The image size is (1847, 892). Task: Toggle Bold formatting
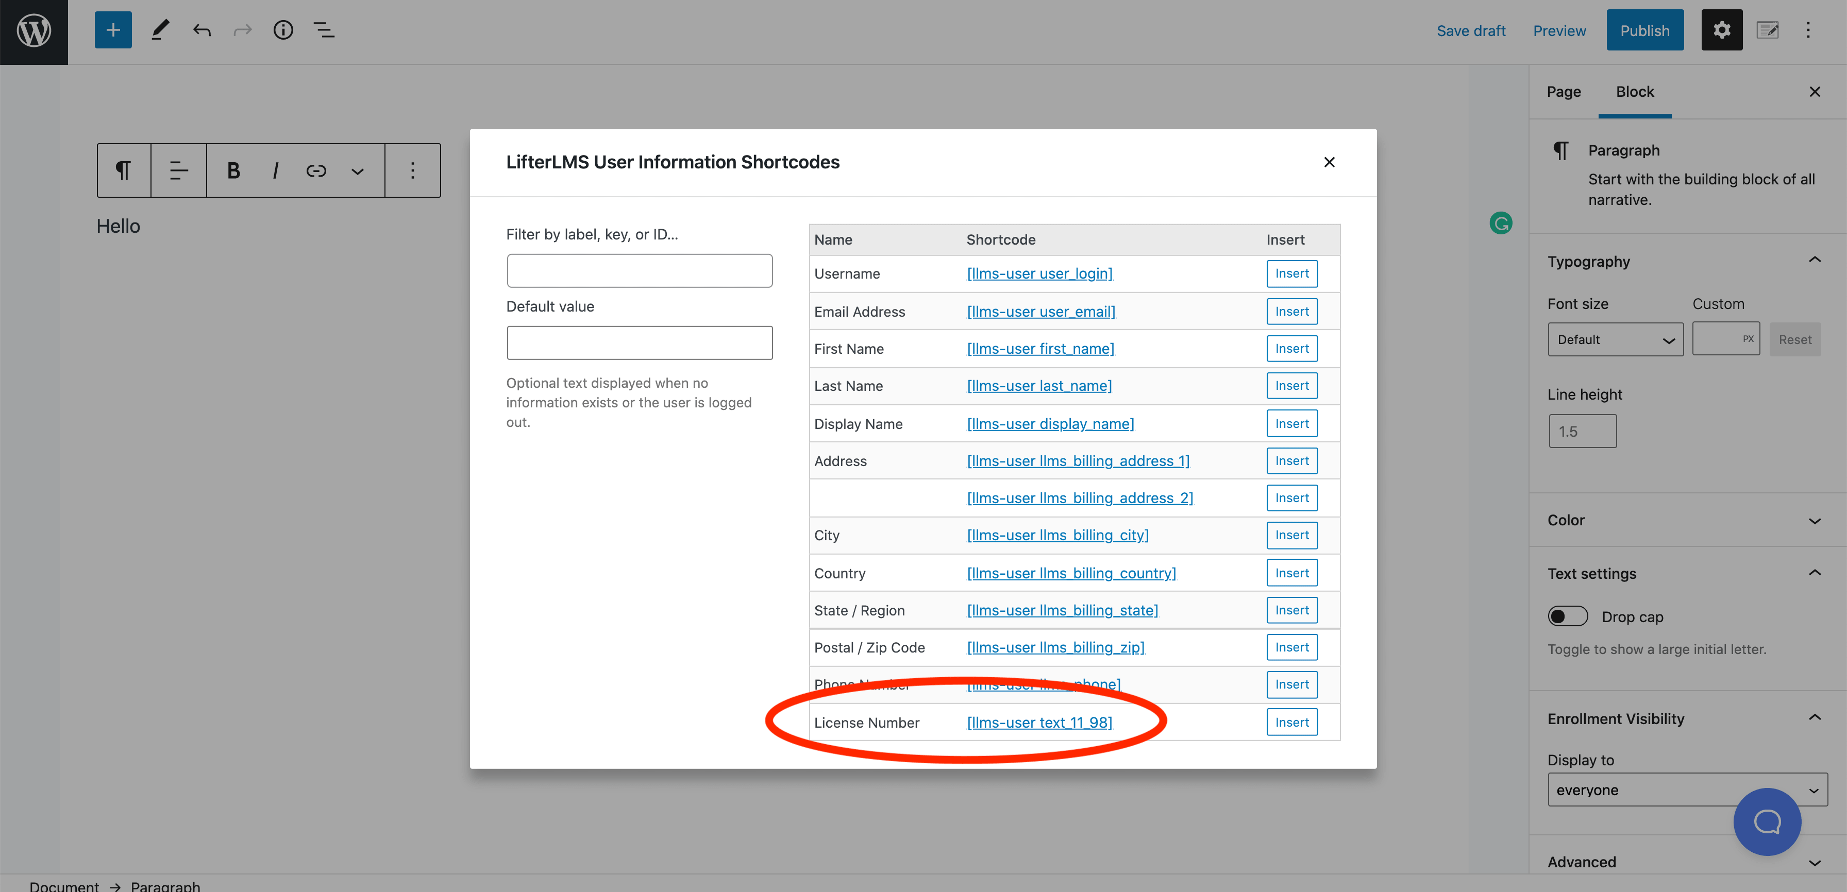[233, 170]
